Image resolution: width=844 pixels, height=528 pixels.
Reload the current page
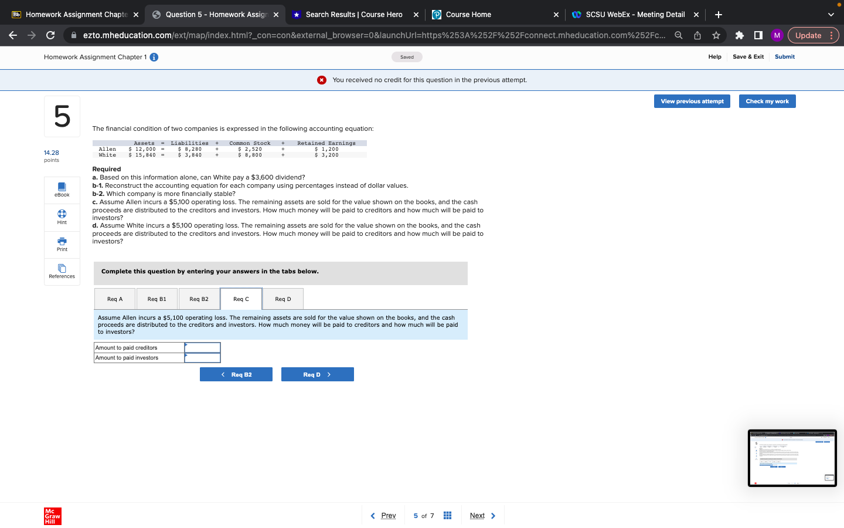pos(50,35)
